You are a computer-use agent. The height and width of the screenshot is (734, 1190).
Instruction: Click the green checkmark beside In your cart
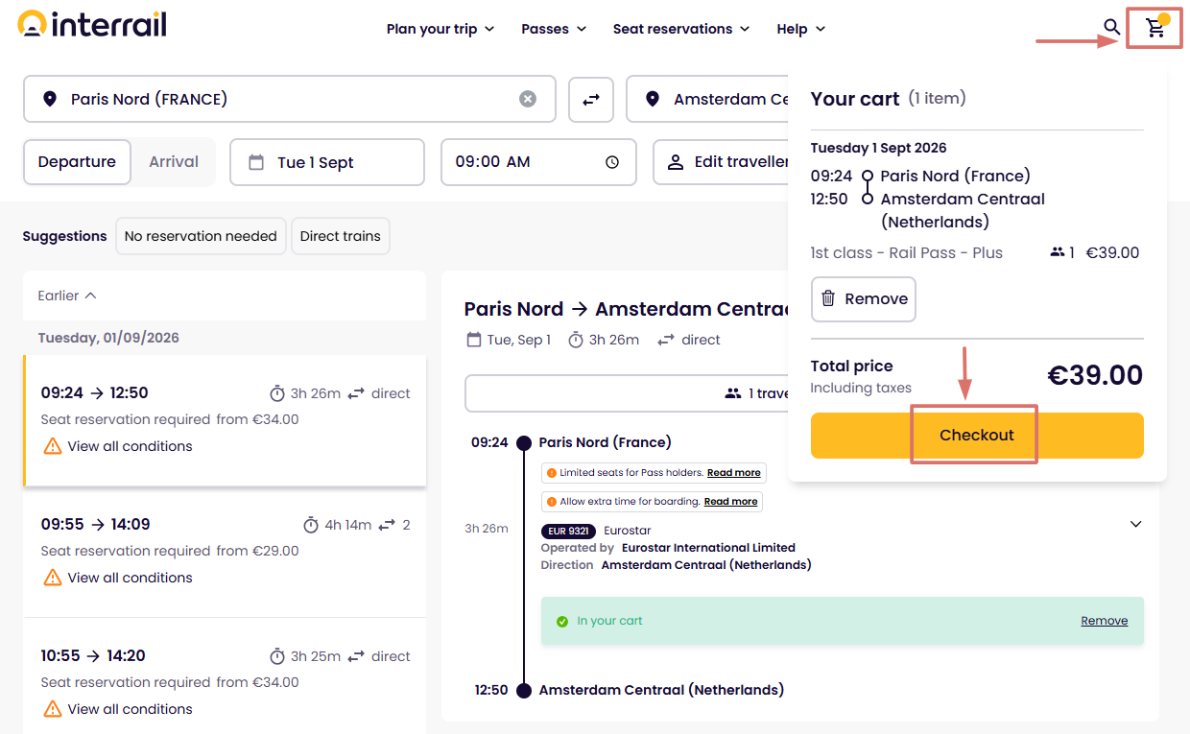click(562, 622)
